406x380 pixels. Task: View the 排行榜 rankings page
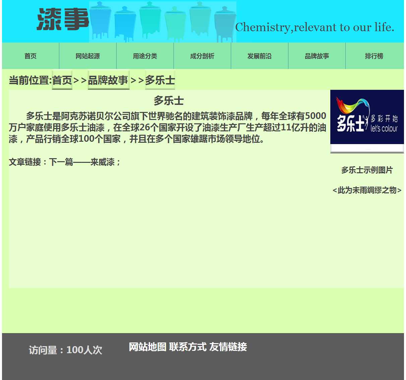pos(374,56)
